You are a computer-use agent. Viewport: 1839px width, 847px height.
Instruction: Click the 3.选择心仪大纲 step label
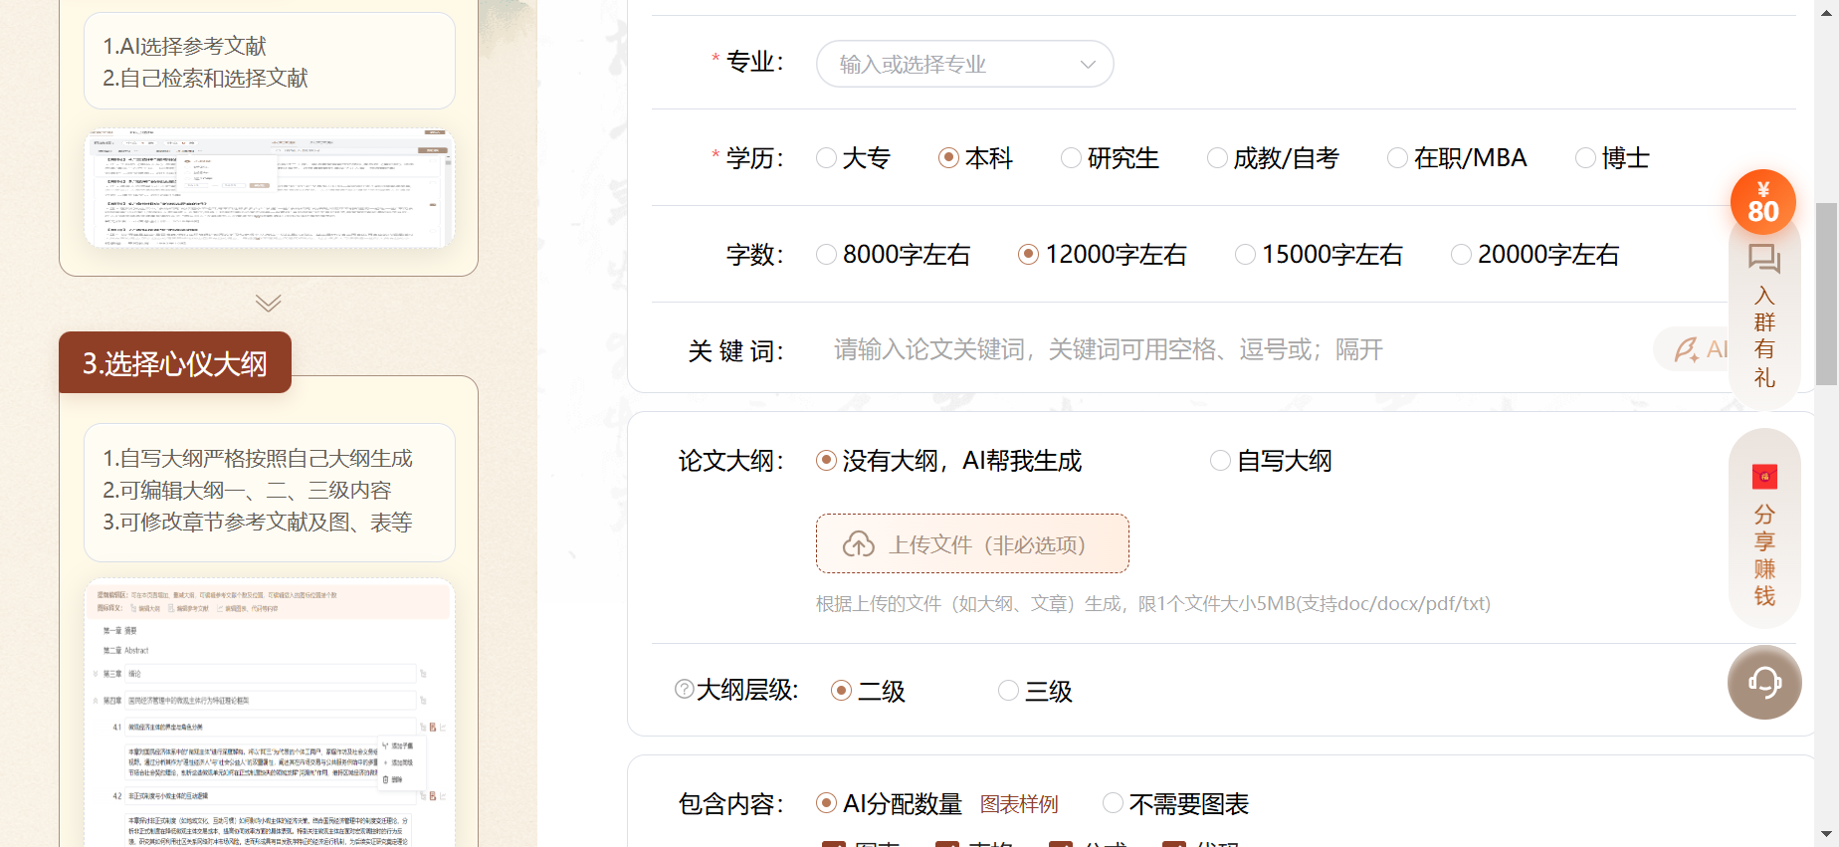175,363
